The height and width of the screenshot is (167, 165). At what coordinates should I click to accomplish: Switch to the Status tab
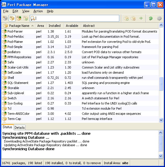[x=7, y=127]
